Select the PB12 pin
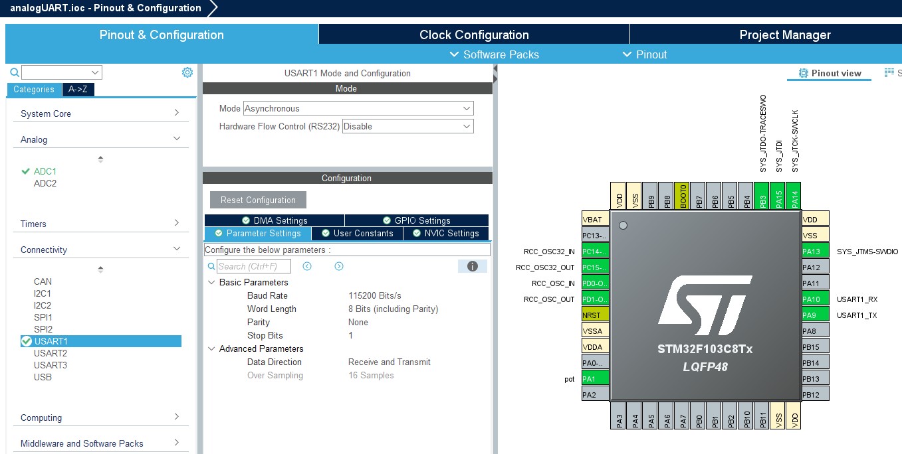 point(816,394)
